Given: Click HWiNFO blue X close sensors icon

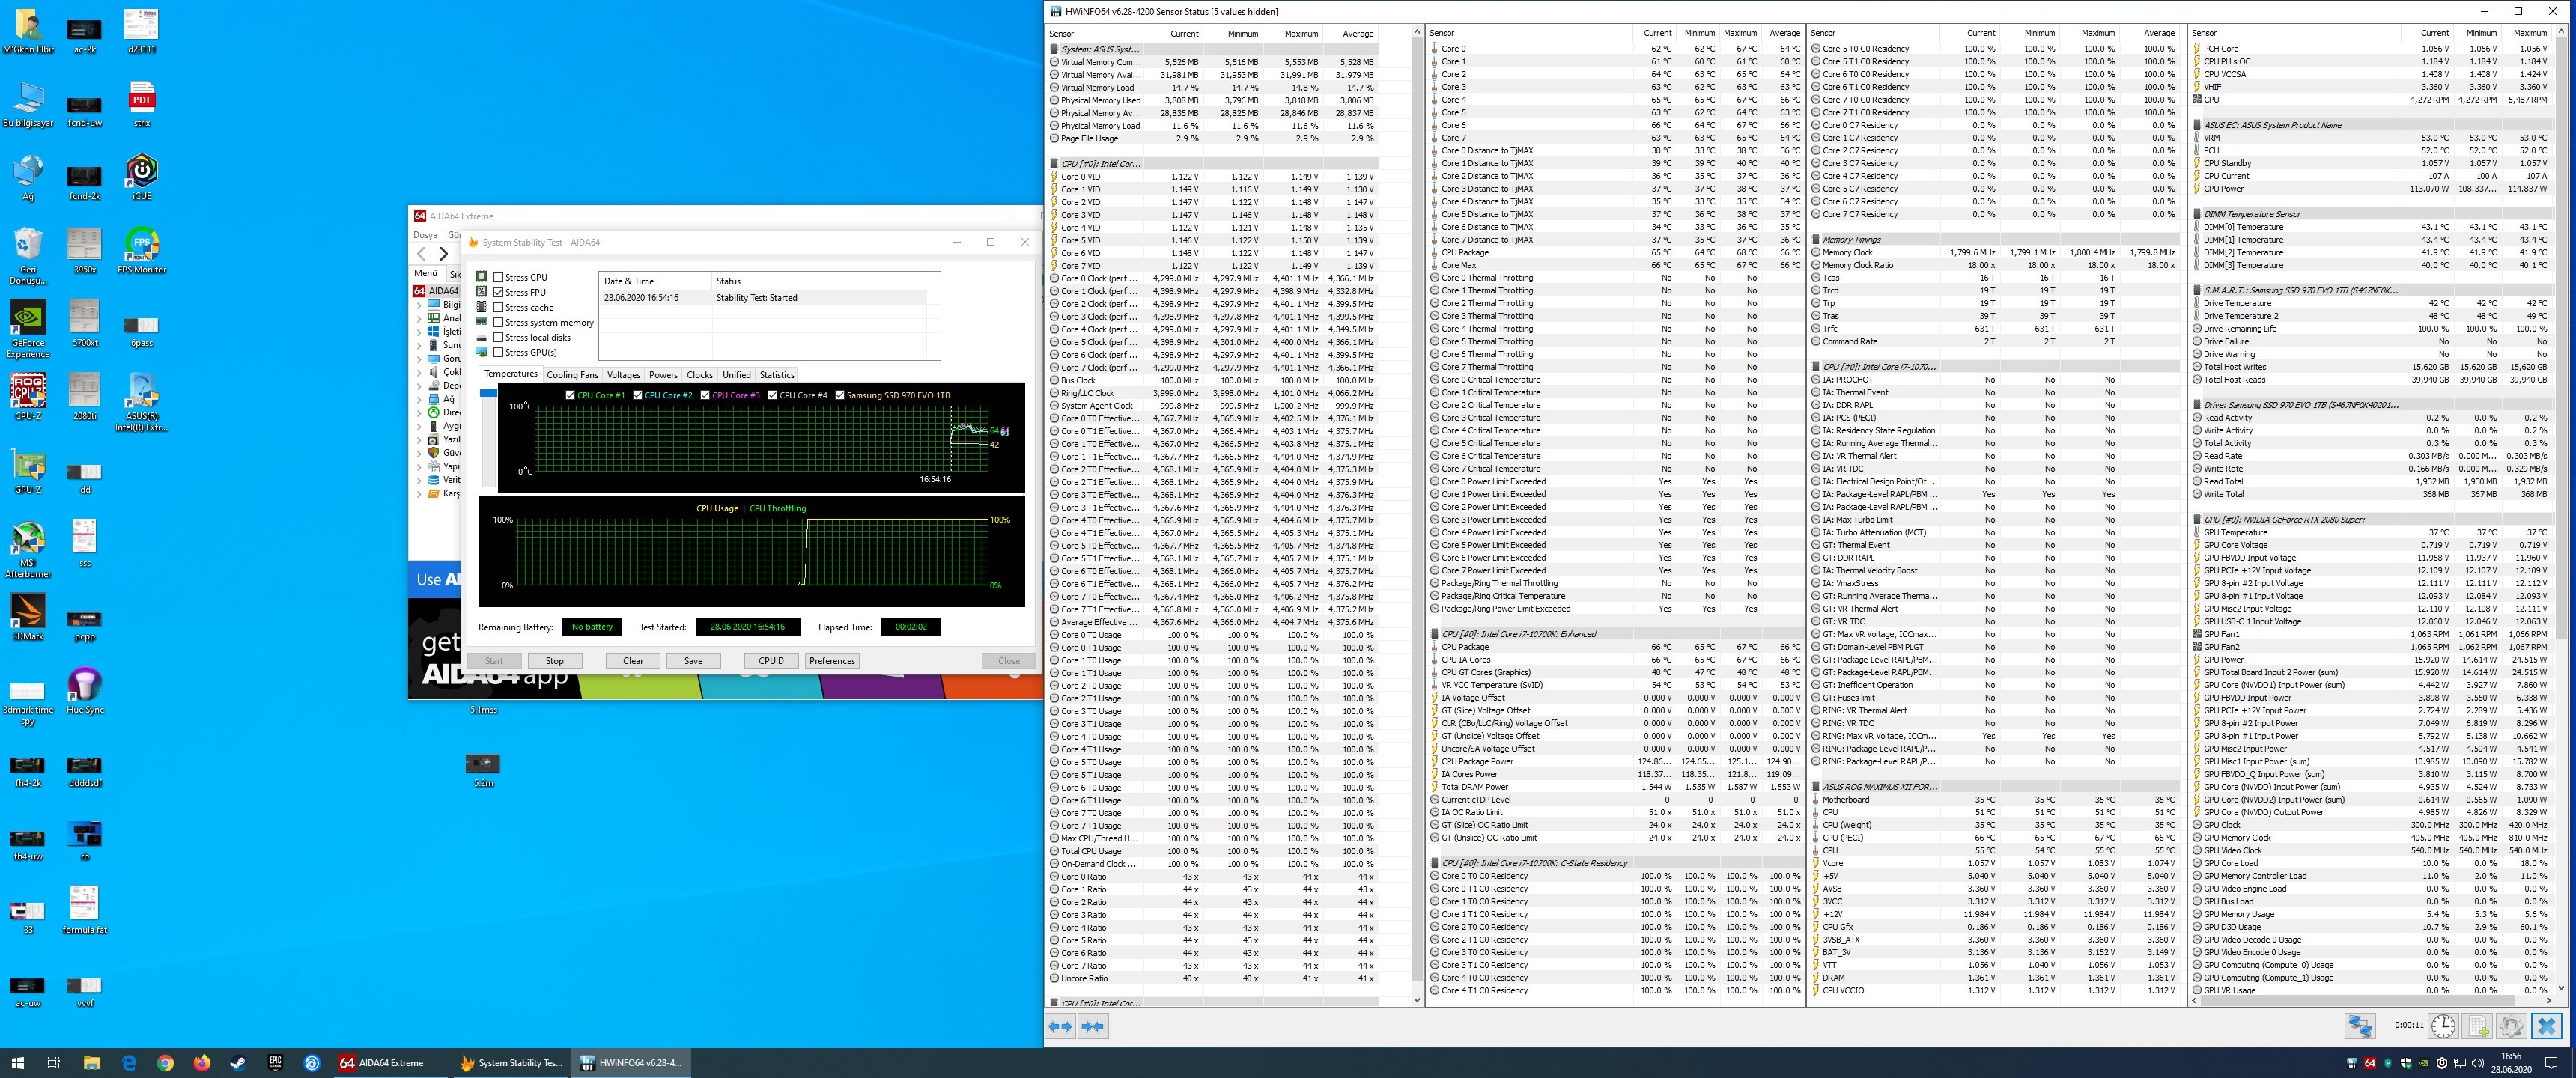Looking at the screenshot, I should pyautogui.click(x=2547, y=1026).
